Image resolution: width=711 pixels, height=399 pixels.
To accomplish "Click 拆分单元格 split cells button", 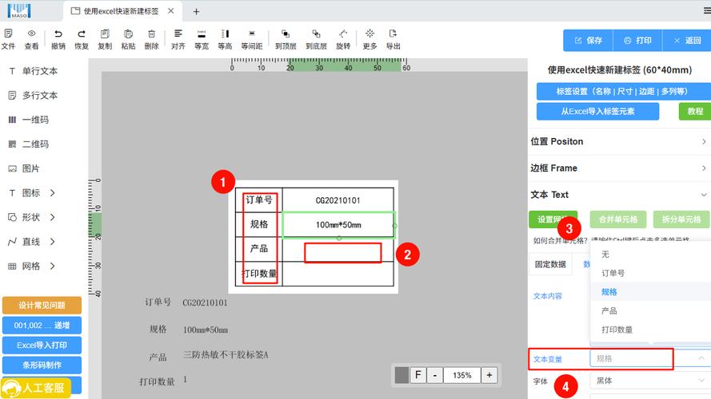I will [681, 219].
